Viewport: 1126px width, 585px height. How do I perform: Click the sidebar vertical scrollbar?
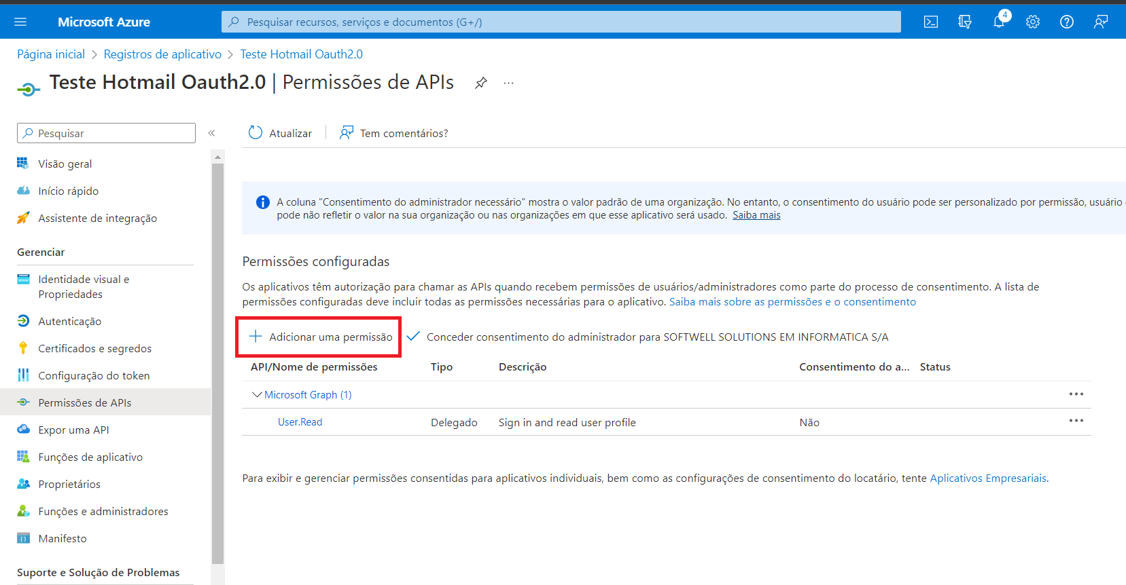[217, 360]
